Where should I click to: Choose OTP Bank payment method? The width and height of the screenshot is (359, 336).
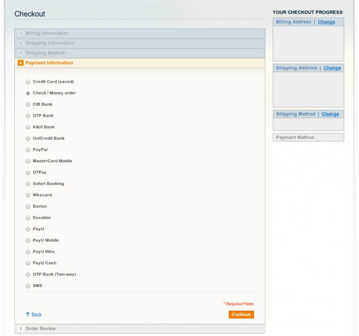[x=28, y=116]
